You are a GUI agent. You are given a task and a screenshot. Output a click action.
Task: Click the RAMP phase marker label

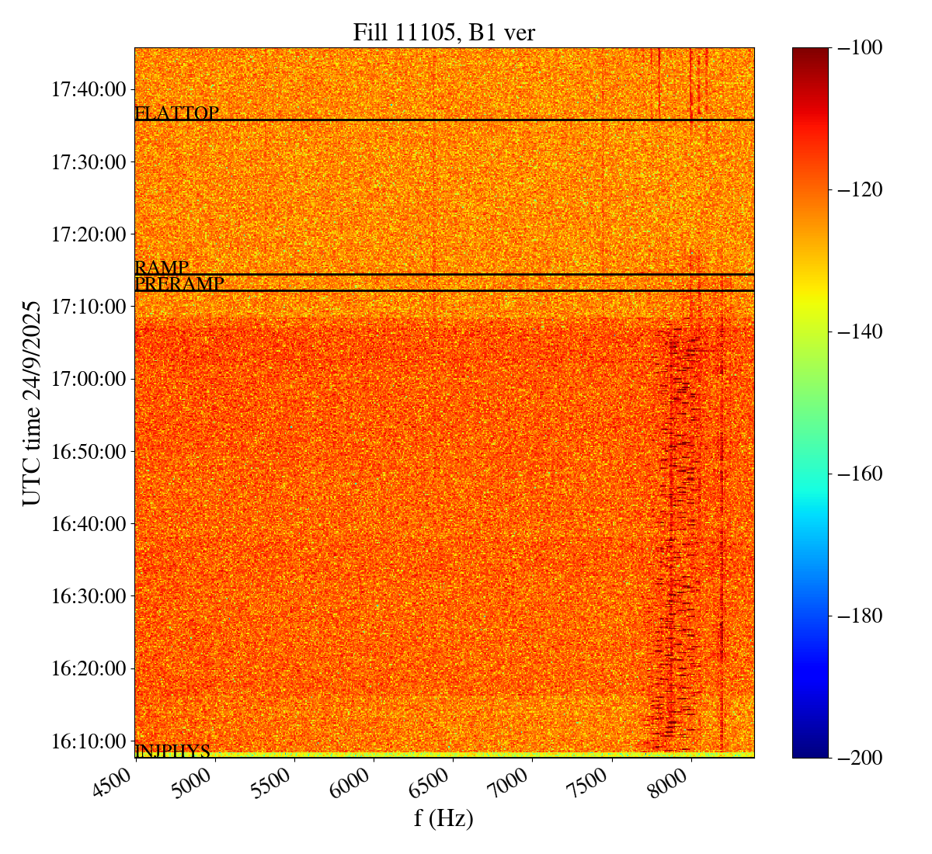[x=162, y=268]
